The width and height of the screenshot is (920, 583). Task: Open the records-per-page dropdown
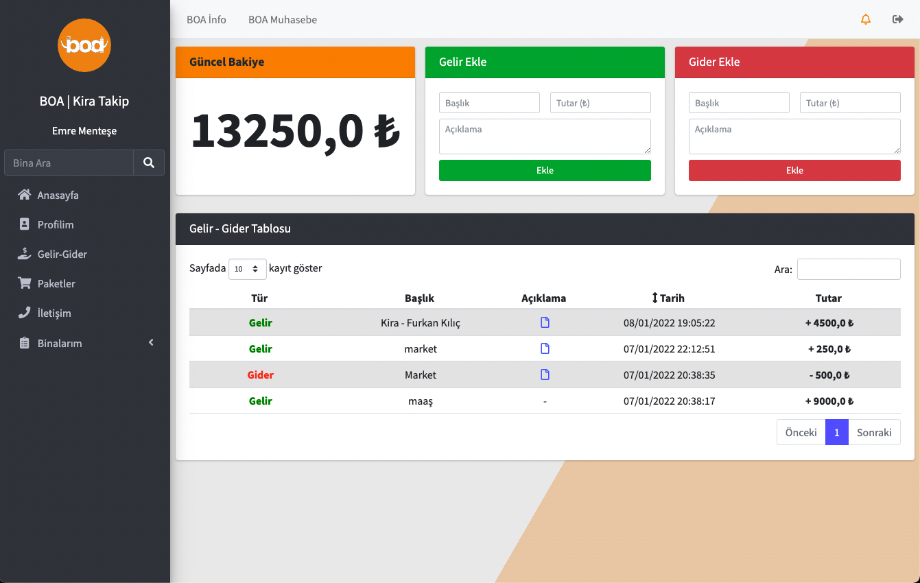pos(247,269)
